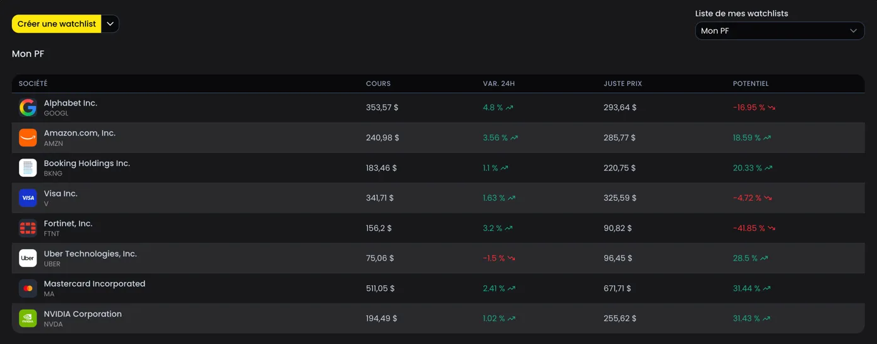This screenshot has width=877, height=344.
Task: Click the Mon PF watchlist title
Action: tap(28, 54)
